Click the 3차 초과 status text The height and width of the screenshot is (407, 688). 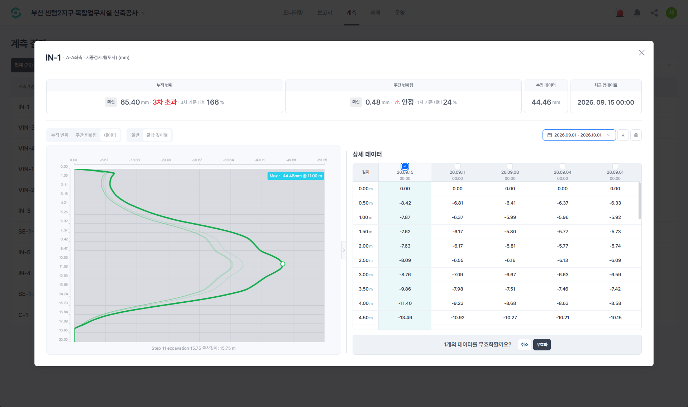(x=165, y=102)
